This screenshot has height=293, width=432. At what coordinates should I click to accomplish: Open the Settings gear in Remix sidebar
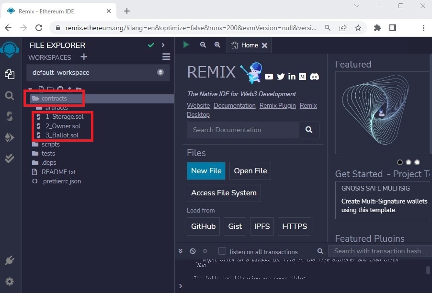[10, 282]
